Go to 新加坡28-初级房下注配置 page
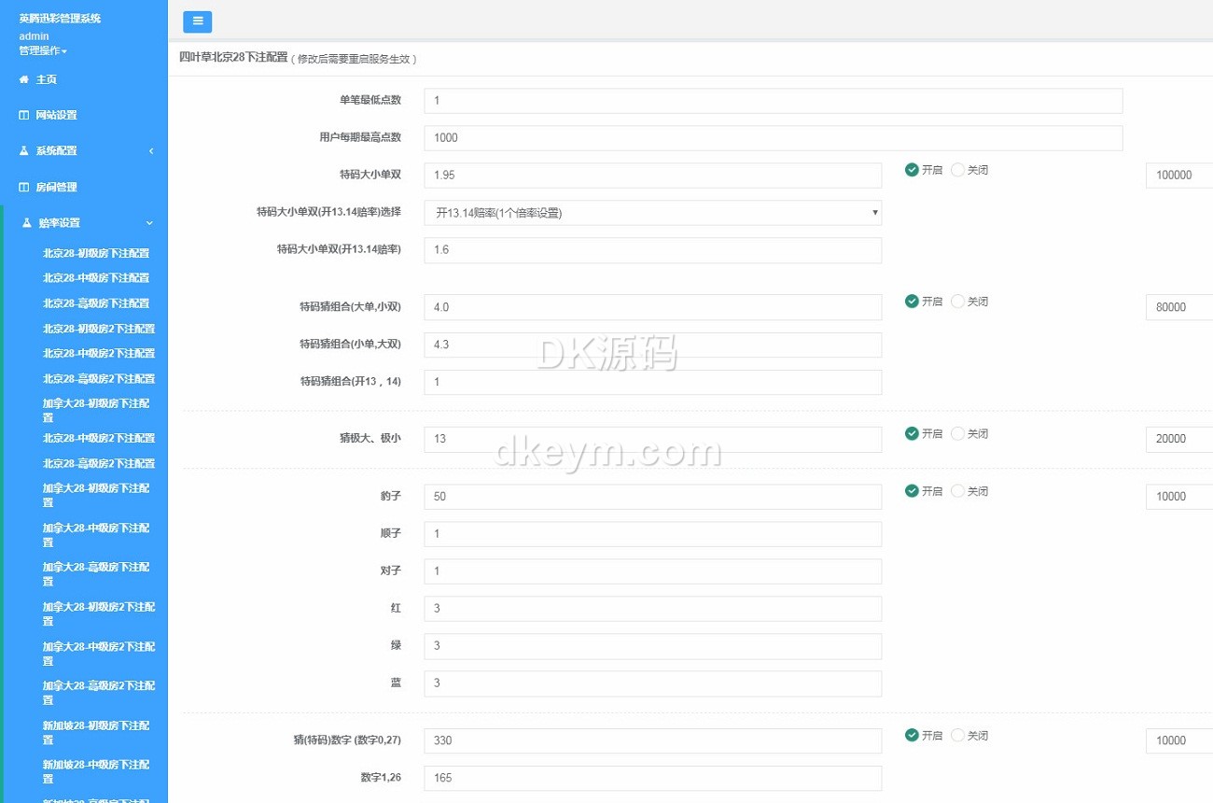 click(95, 732)
